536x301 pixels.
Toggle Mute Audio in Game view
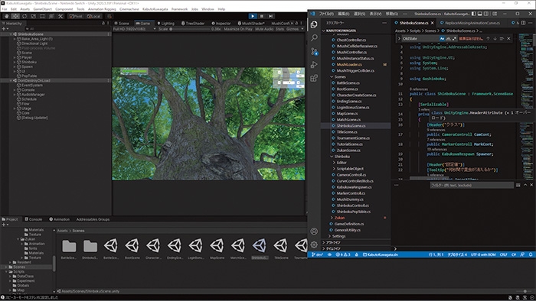click(x=264, y=29)
